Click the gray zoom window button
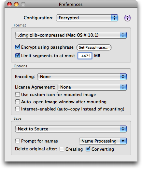Viewport: 142px width, 169px height. coord(23,4)
